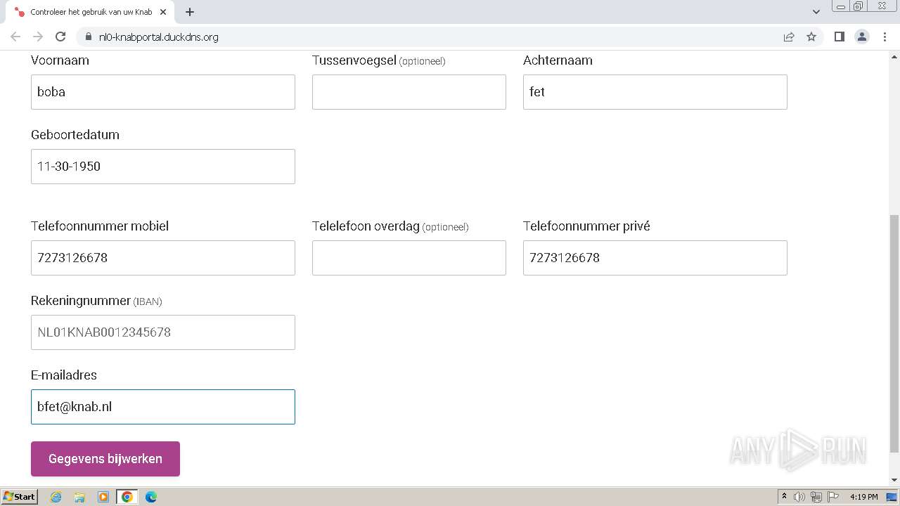Open media player from taskbar
Viewport: 900px width, 506px height.
click(103, 497)
